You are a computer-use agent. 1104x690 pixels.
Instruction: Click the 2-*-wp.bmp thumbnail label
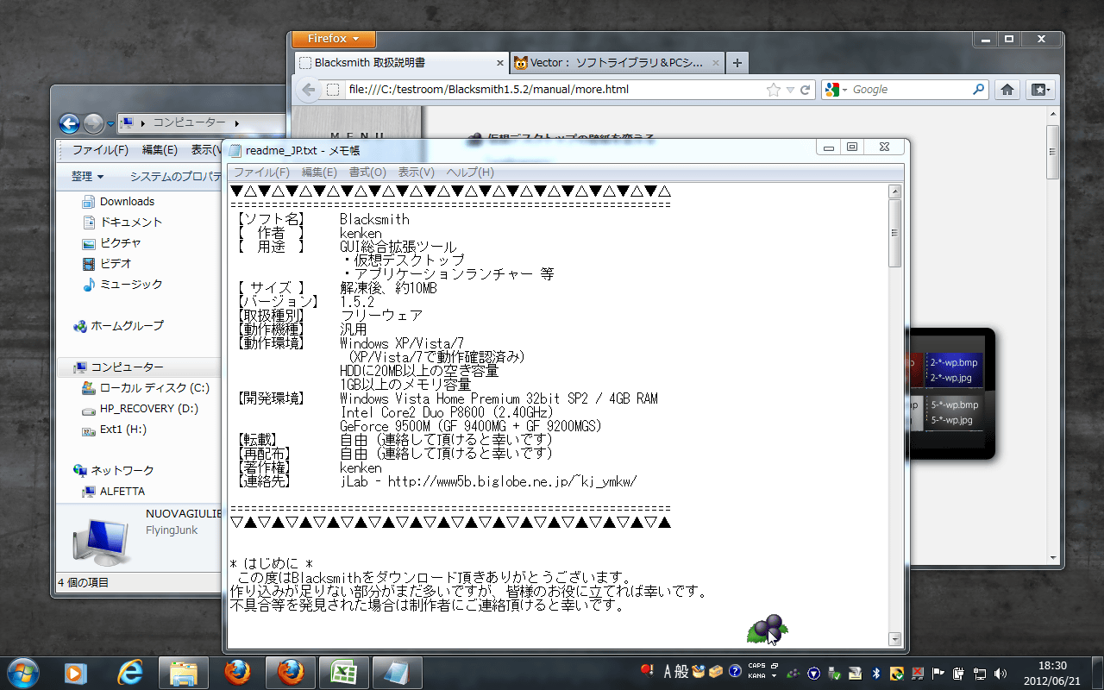pyautogui.click(x=954, y=363)
